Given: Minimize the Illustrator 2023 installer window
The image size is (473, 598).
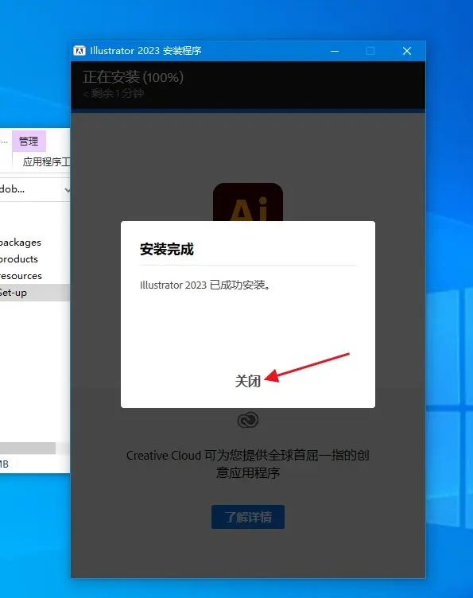Looking at the screenshot, I should (335, 51).
